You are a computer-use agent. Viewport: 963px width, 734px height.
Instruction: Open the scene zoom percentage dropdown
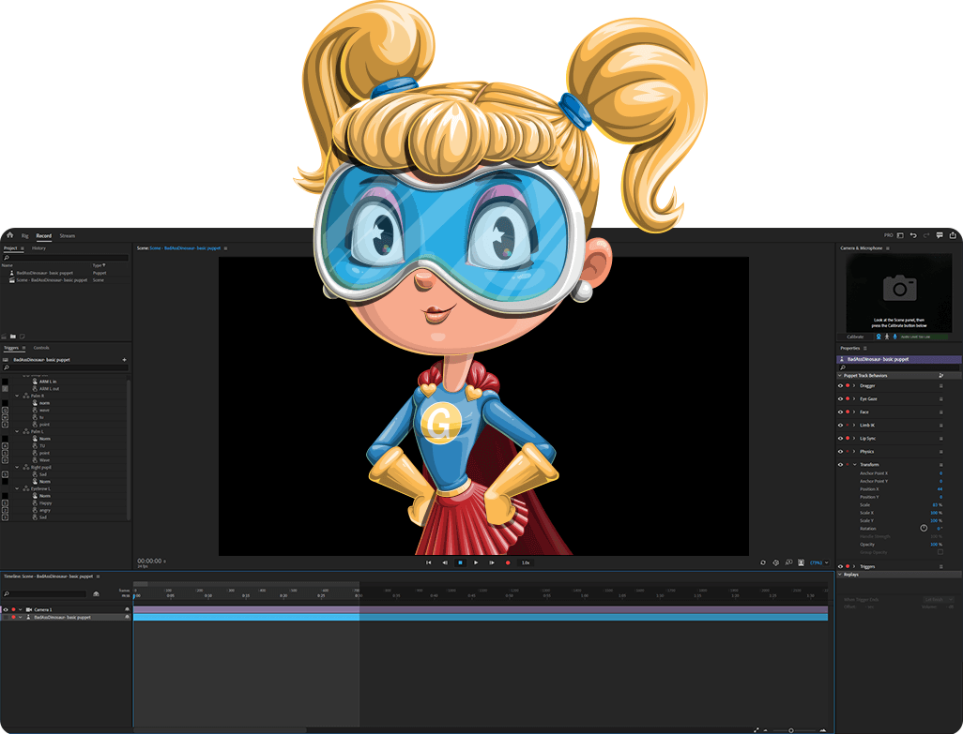coord(819,562)
